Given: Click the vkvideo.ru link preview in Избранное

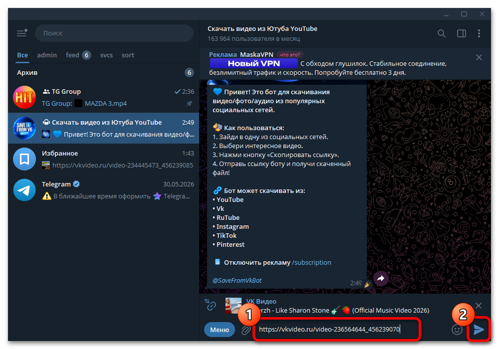Looking at the screenshot, I should point(123,166).
